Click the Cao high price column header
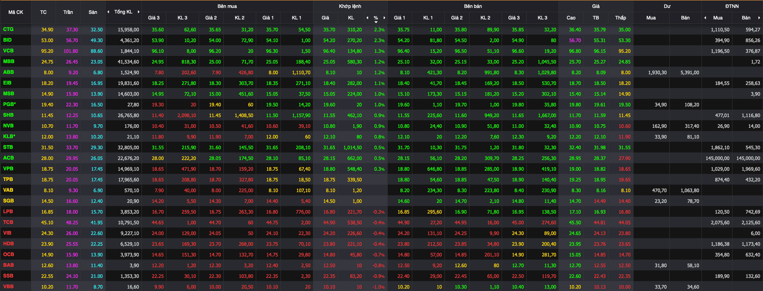763x291 pixels. (x=571, y=18)
